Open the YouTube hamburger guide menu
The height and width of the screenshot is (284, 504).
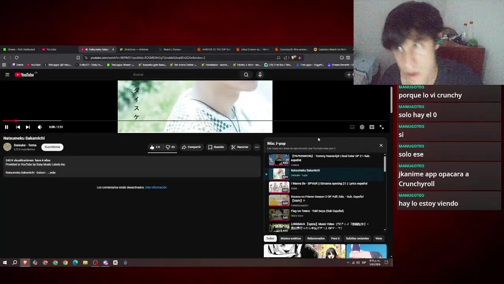tap(7, 75)
